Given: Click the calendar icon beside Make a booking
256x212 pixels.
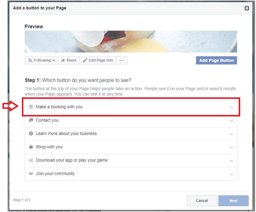Looking at the screenshot, I should tap(31, 107).
